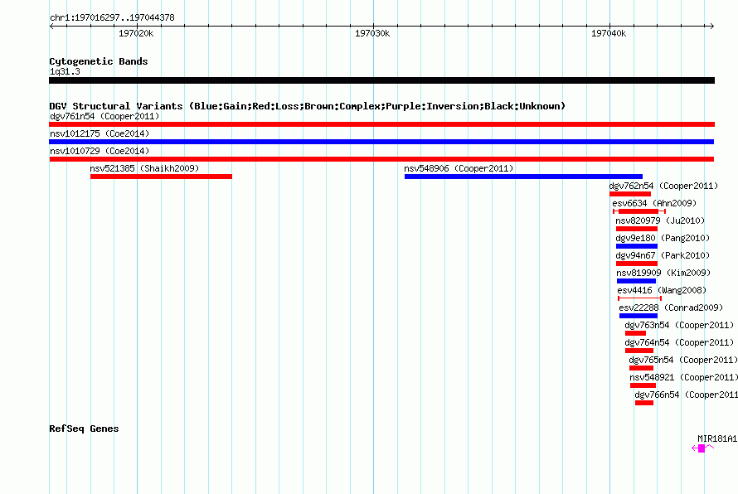Click the esv22288 blue bar
This screenshot has height=494, width=738.
pos(638,316)
